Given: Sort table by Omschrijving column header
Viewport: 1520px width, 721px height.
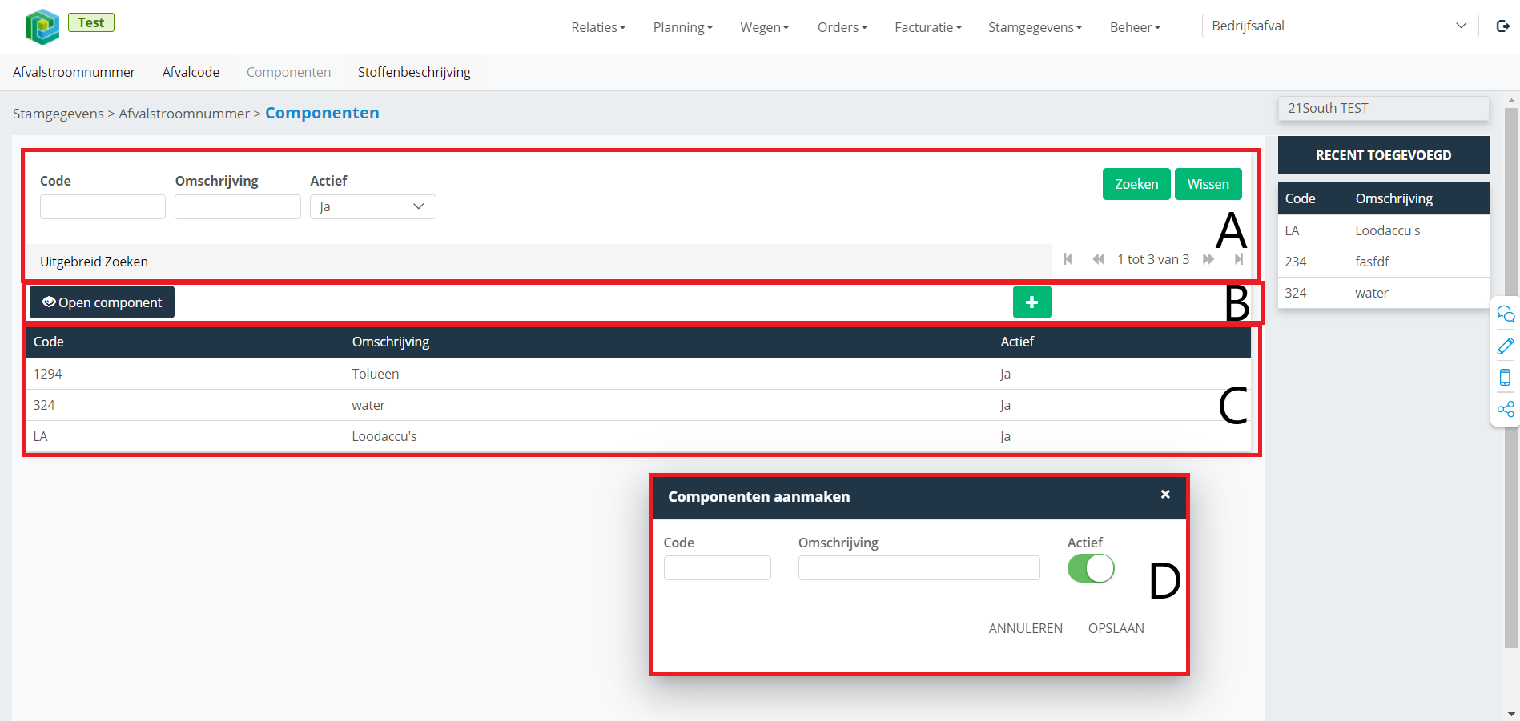Looking at the screenshot, I should [x=391, y=342].
